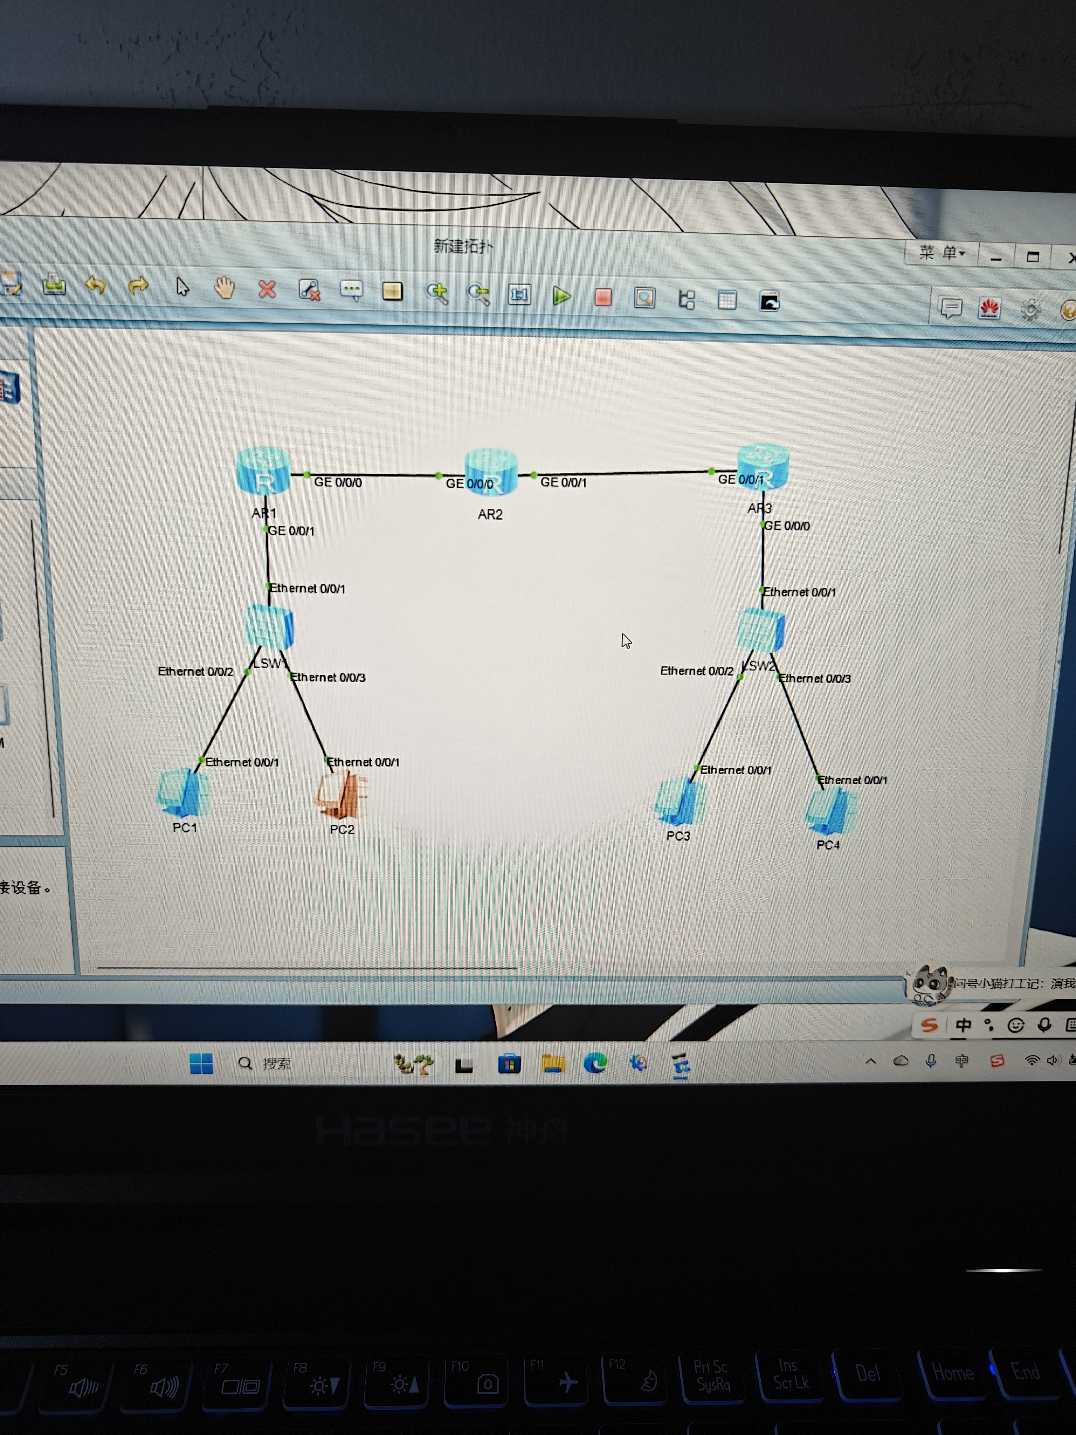Click the fit-to-screen 1:1 icon
The height and width of the screenshot is (1435, 1076).
519,295
